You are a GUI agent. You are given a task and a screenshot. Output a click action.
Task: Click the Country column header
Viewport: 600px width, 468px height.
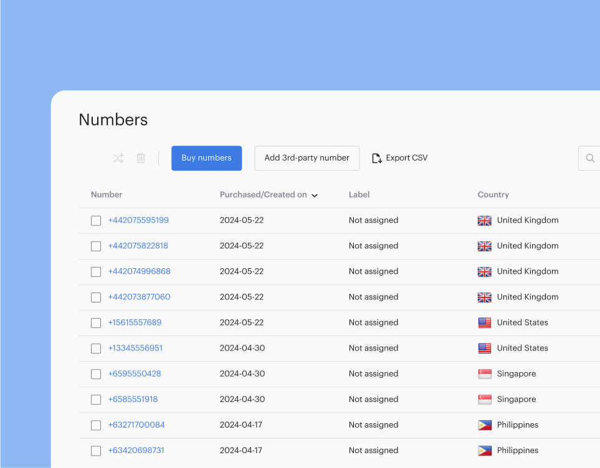pyautogui.click(x=493, y=195)
